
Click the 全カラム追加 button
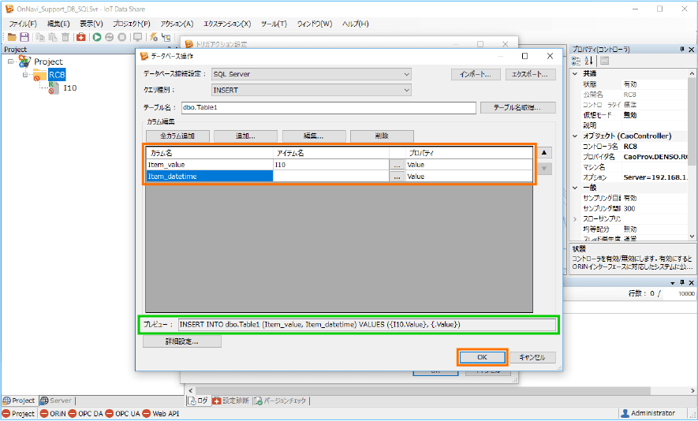click(x=177, y=136)
